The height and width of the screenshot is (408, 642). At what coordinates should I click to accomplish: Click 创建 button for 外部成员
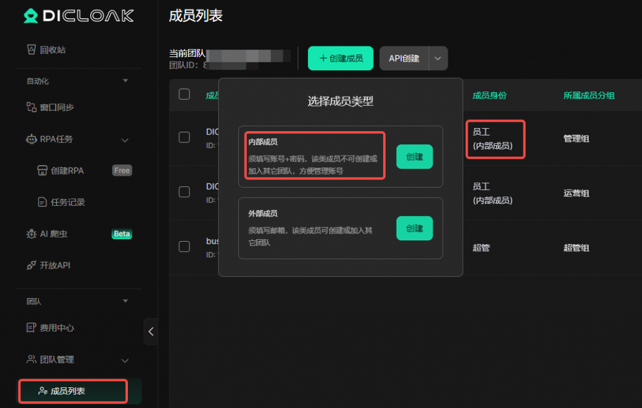(414, 228)
